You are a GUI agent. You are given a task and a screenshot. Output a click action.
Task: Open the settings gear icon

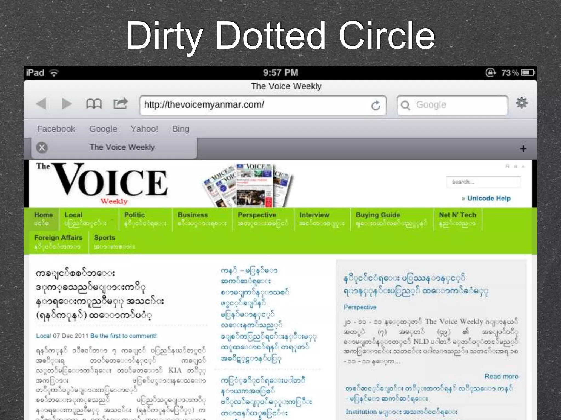click(522, 103)
